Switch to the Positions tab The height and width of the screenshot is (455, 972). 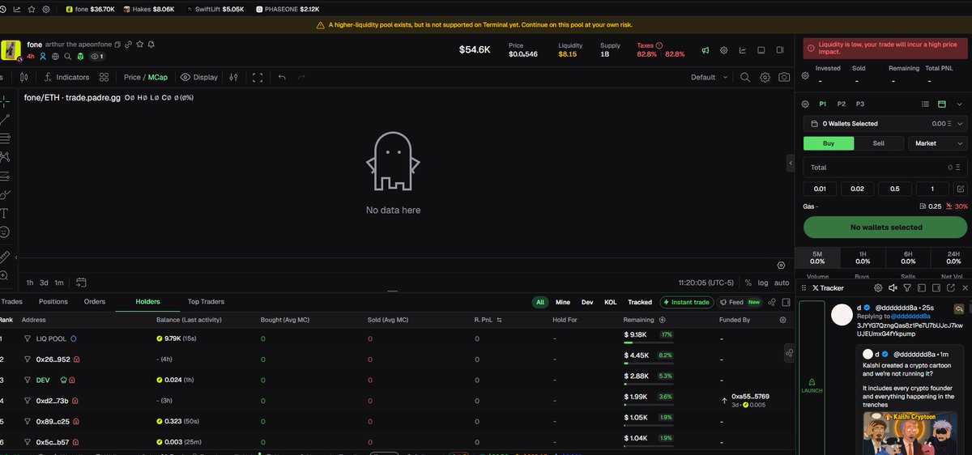[53, 302]
